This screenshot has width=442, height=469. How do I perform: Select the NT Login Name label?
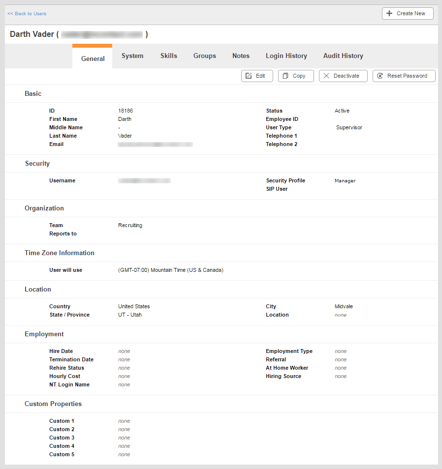pyautogui.click(x=69, y=384)
